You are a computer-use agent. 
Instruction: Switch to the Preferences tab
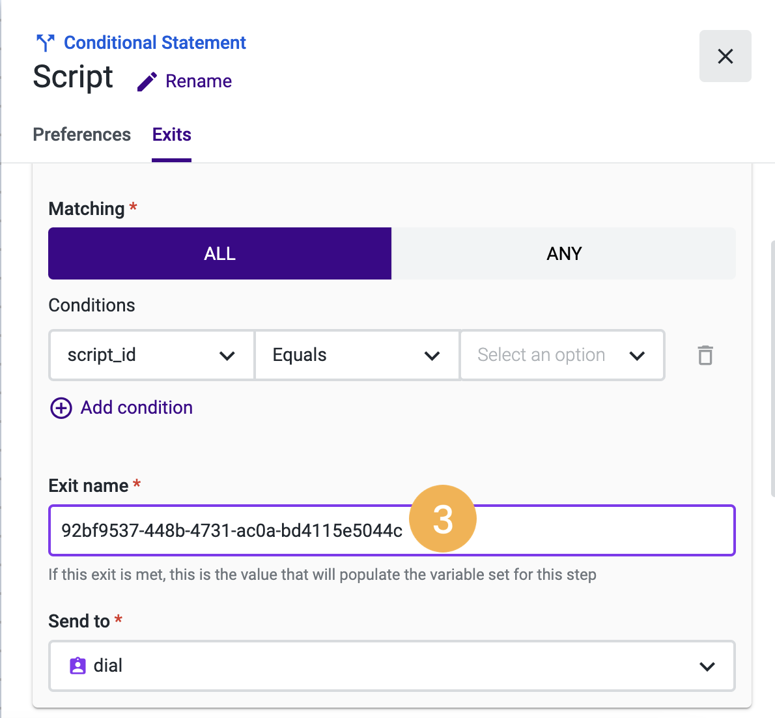[81, 134]
